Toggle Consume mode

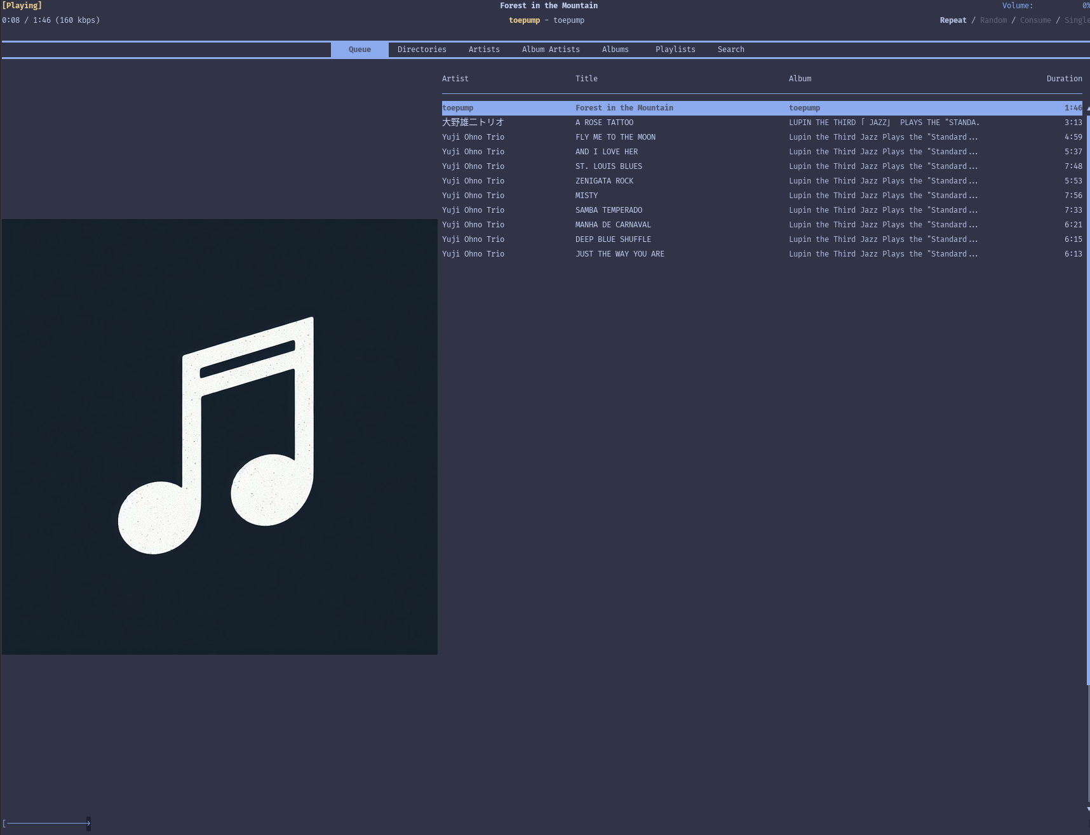pos(1035,20)
